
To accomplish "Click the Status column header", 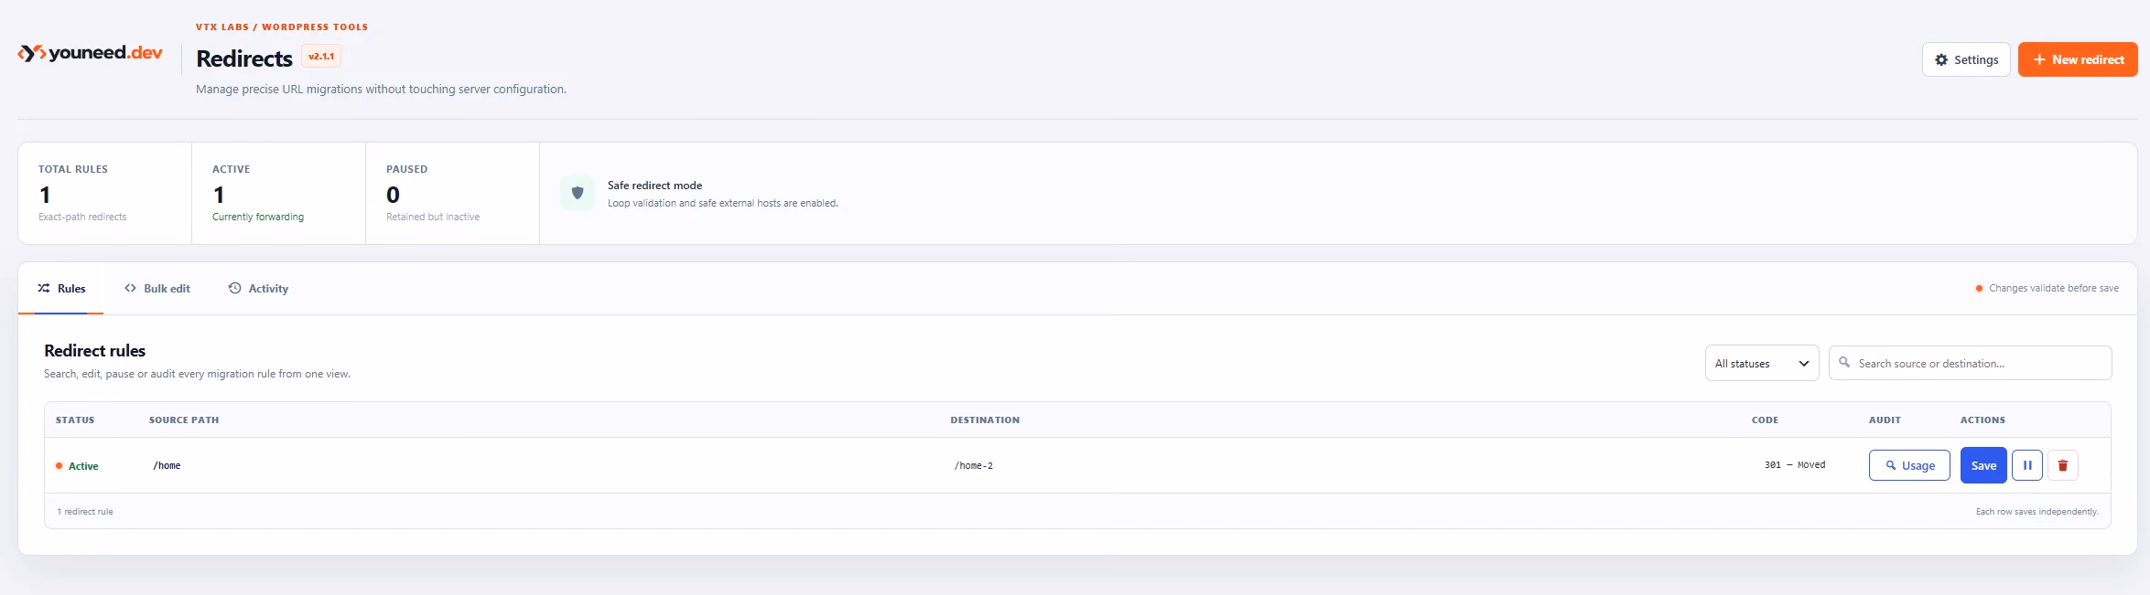I will point(75,420).
